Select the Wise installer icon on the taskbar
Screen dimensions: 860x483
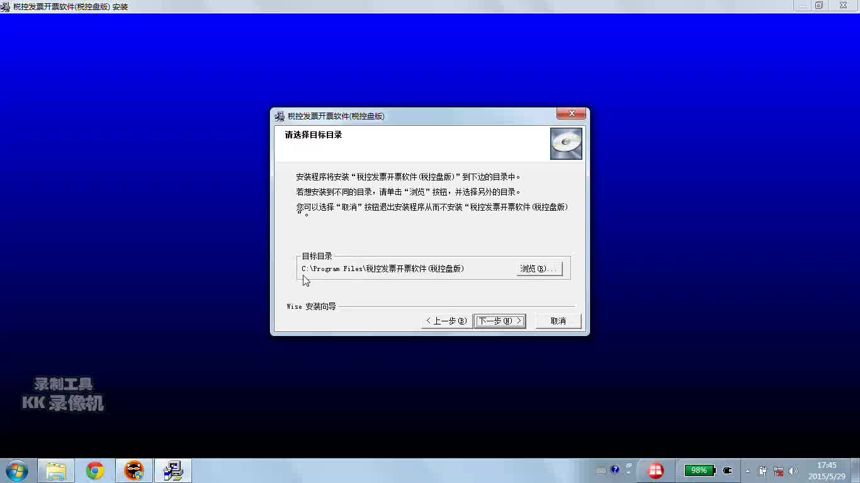pos(173,470)
